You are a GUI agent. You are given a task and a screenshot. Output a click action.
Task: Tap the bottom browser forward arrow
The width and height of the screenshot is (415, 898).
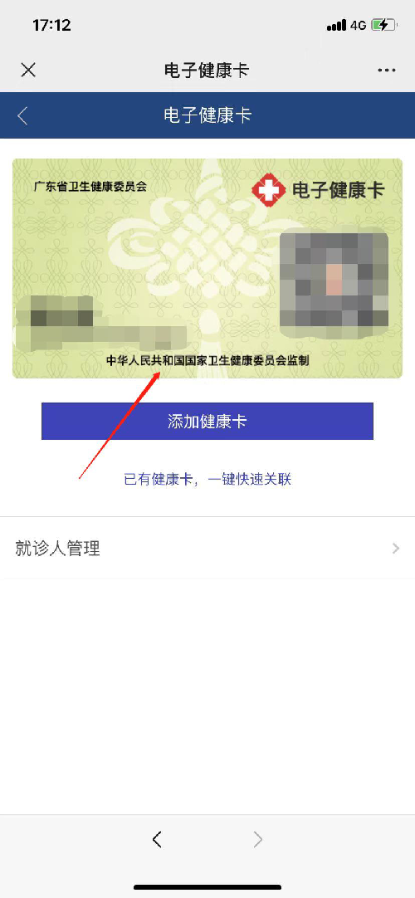(x=258, y=840)
